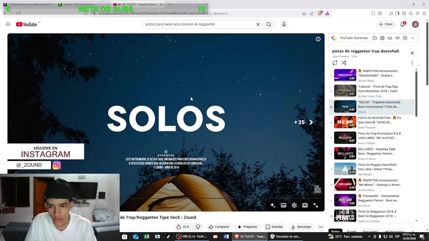429x241 pixels.
Task: Close the SOLOS browser tab
Action: (161, 4)
